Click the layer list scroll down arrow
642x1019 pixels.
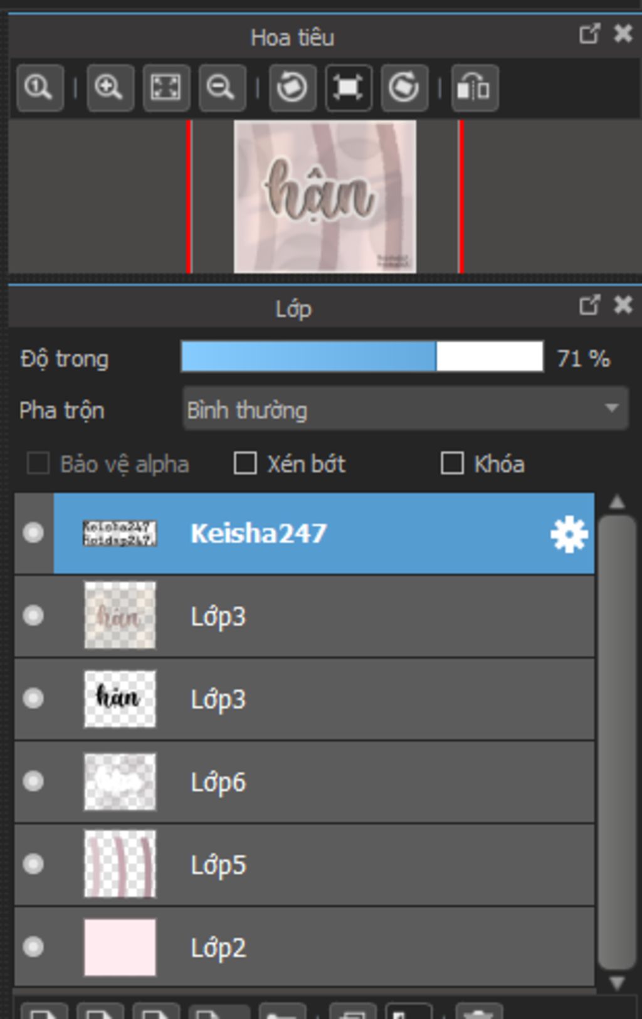point(617,983)
